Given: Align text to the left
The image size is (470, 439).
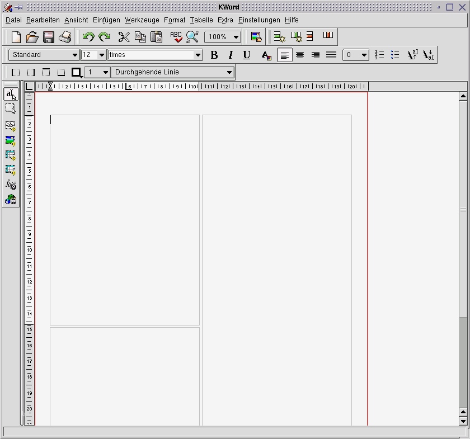Looking at the screenshot, I should [x=284, y=55].
